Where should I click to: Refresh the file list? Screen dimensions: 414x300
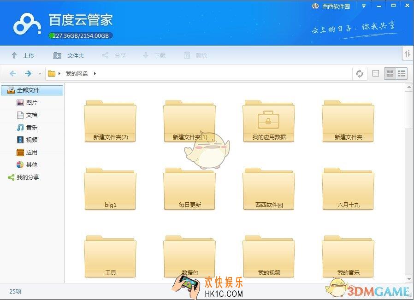pyautogui.click(x=359, y=74)
